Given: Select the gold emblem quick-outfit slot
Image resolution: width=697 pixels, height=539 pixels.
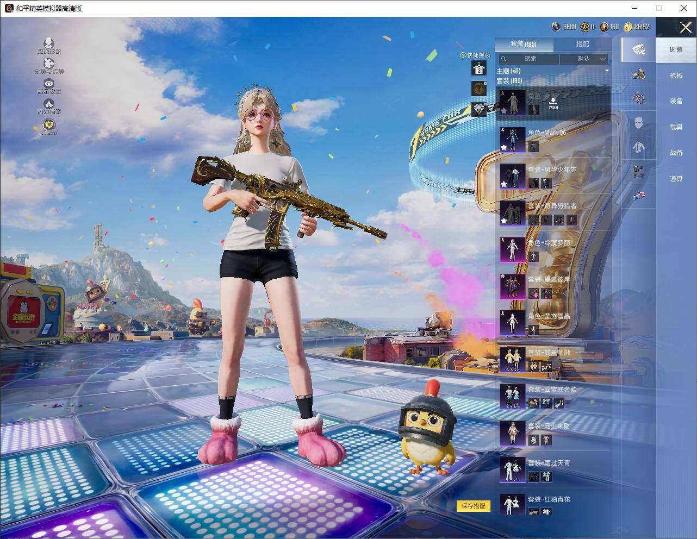Looking at the screenshot, I should 479,88.
